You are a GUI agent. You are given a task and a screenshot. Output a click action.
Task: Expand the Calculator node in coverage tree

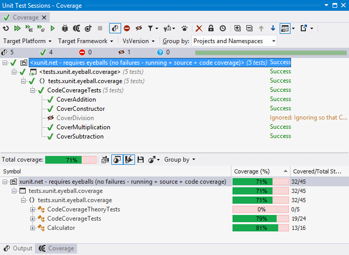point(33,228)
